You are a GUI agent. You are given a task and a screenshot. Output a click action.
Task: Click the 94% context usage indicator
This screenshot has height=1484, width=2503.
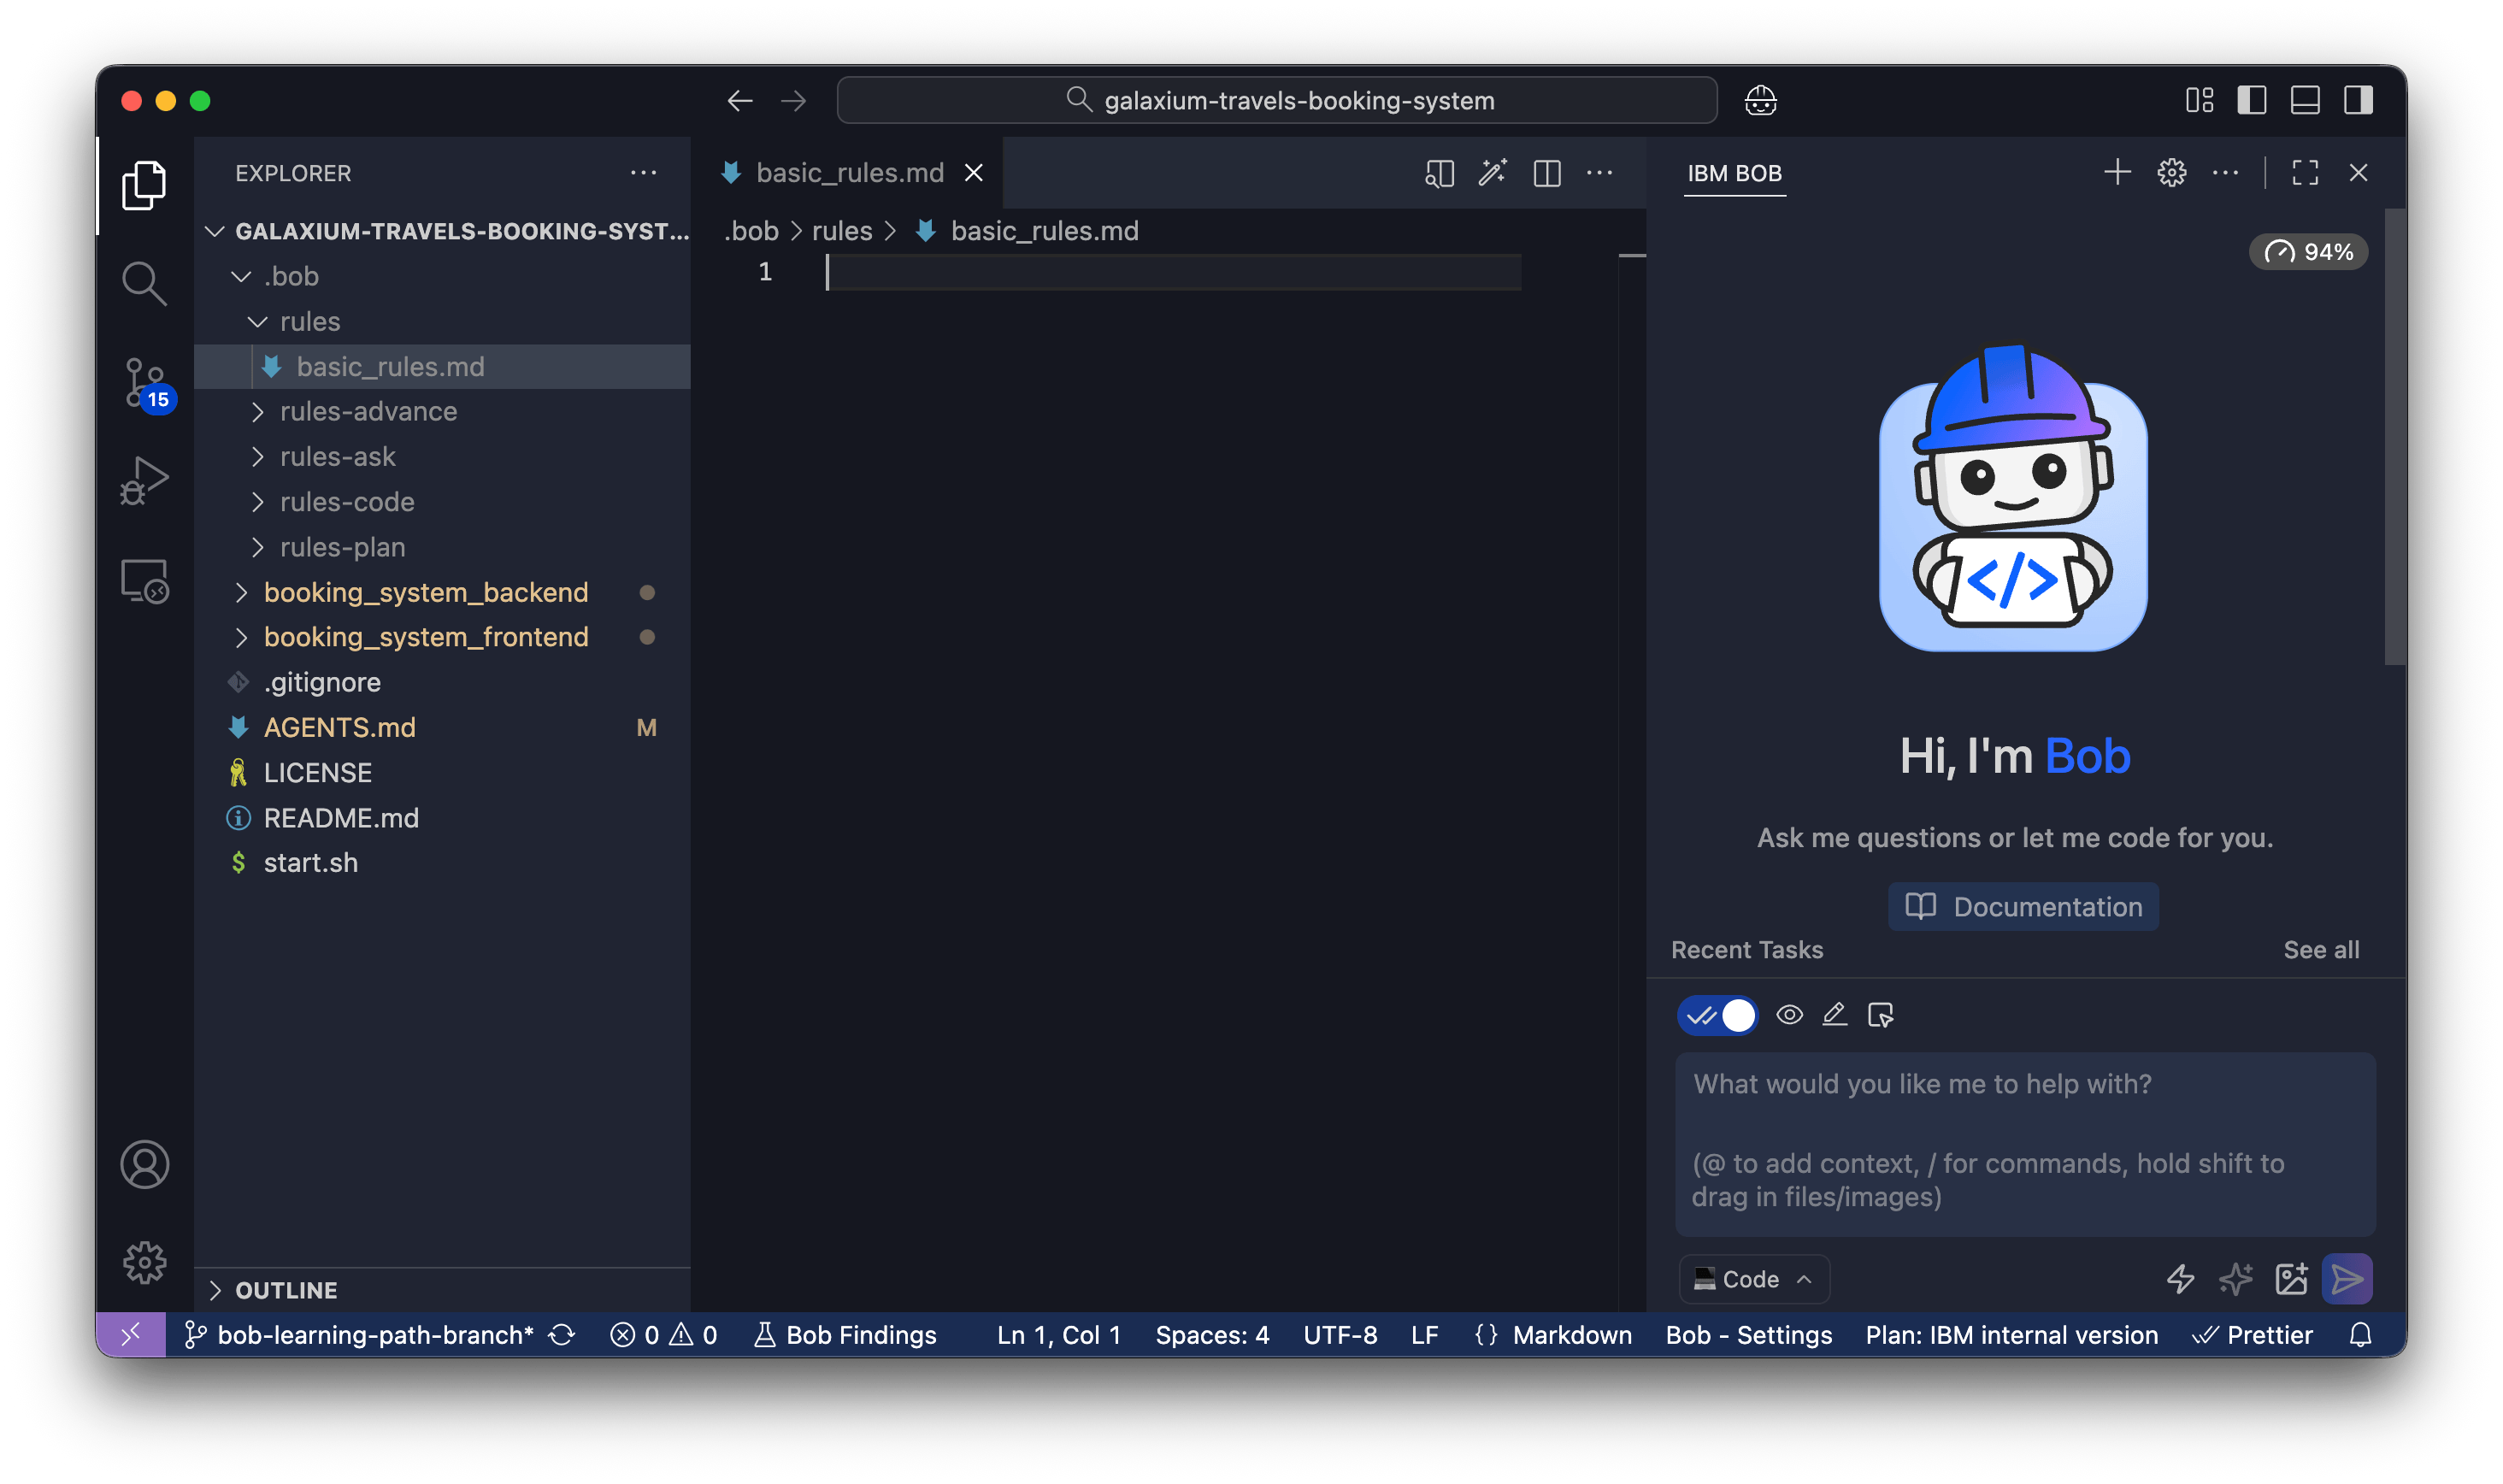coord(2308,252)
